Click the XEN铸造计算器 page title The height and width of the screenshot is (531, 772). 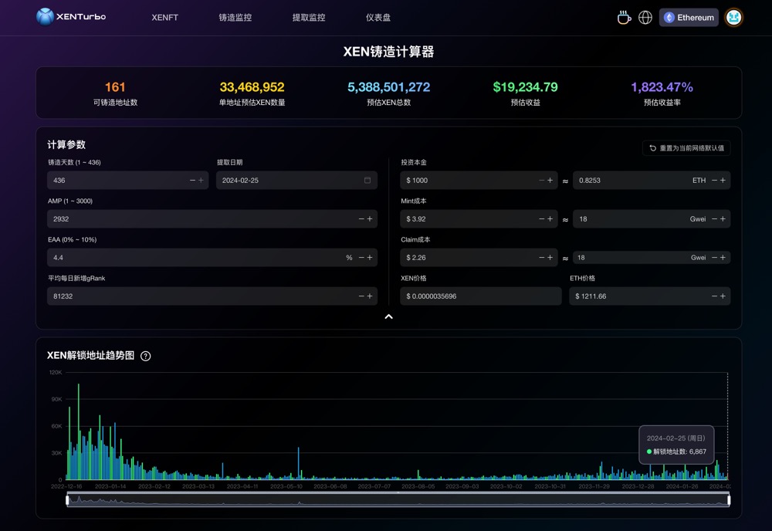tap(388, 52)
